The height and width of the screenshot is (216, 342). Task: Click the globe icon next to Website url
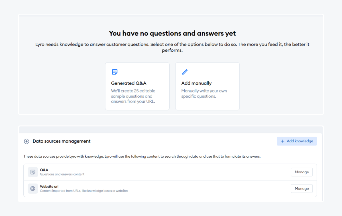tap(32, 188)
